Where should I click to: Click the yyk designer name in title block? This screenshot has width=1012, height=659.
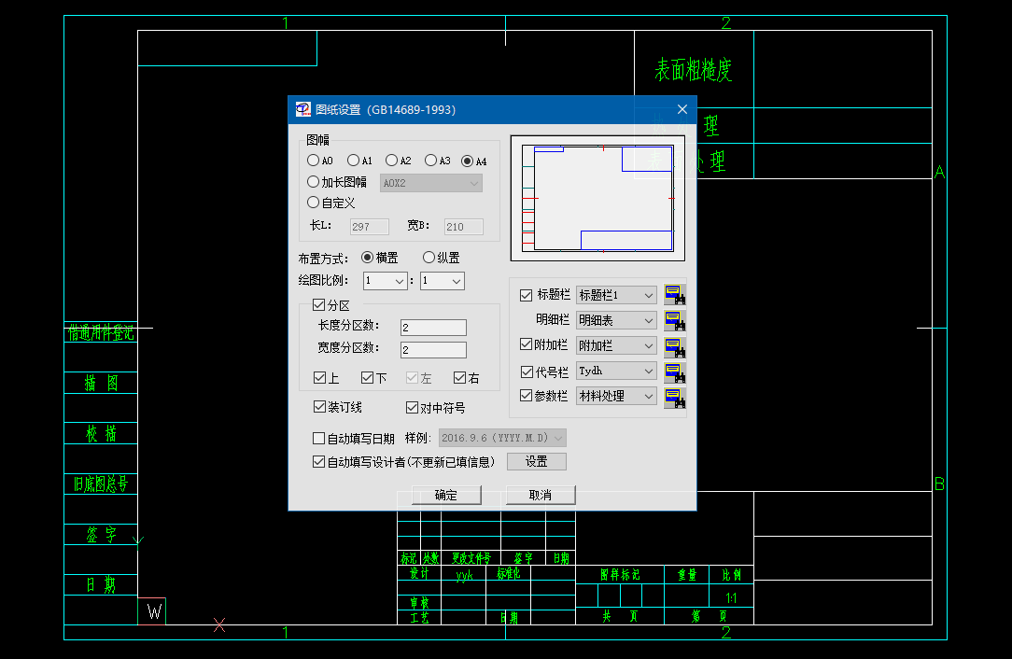tap(464, 575)
